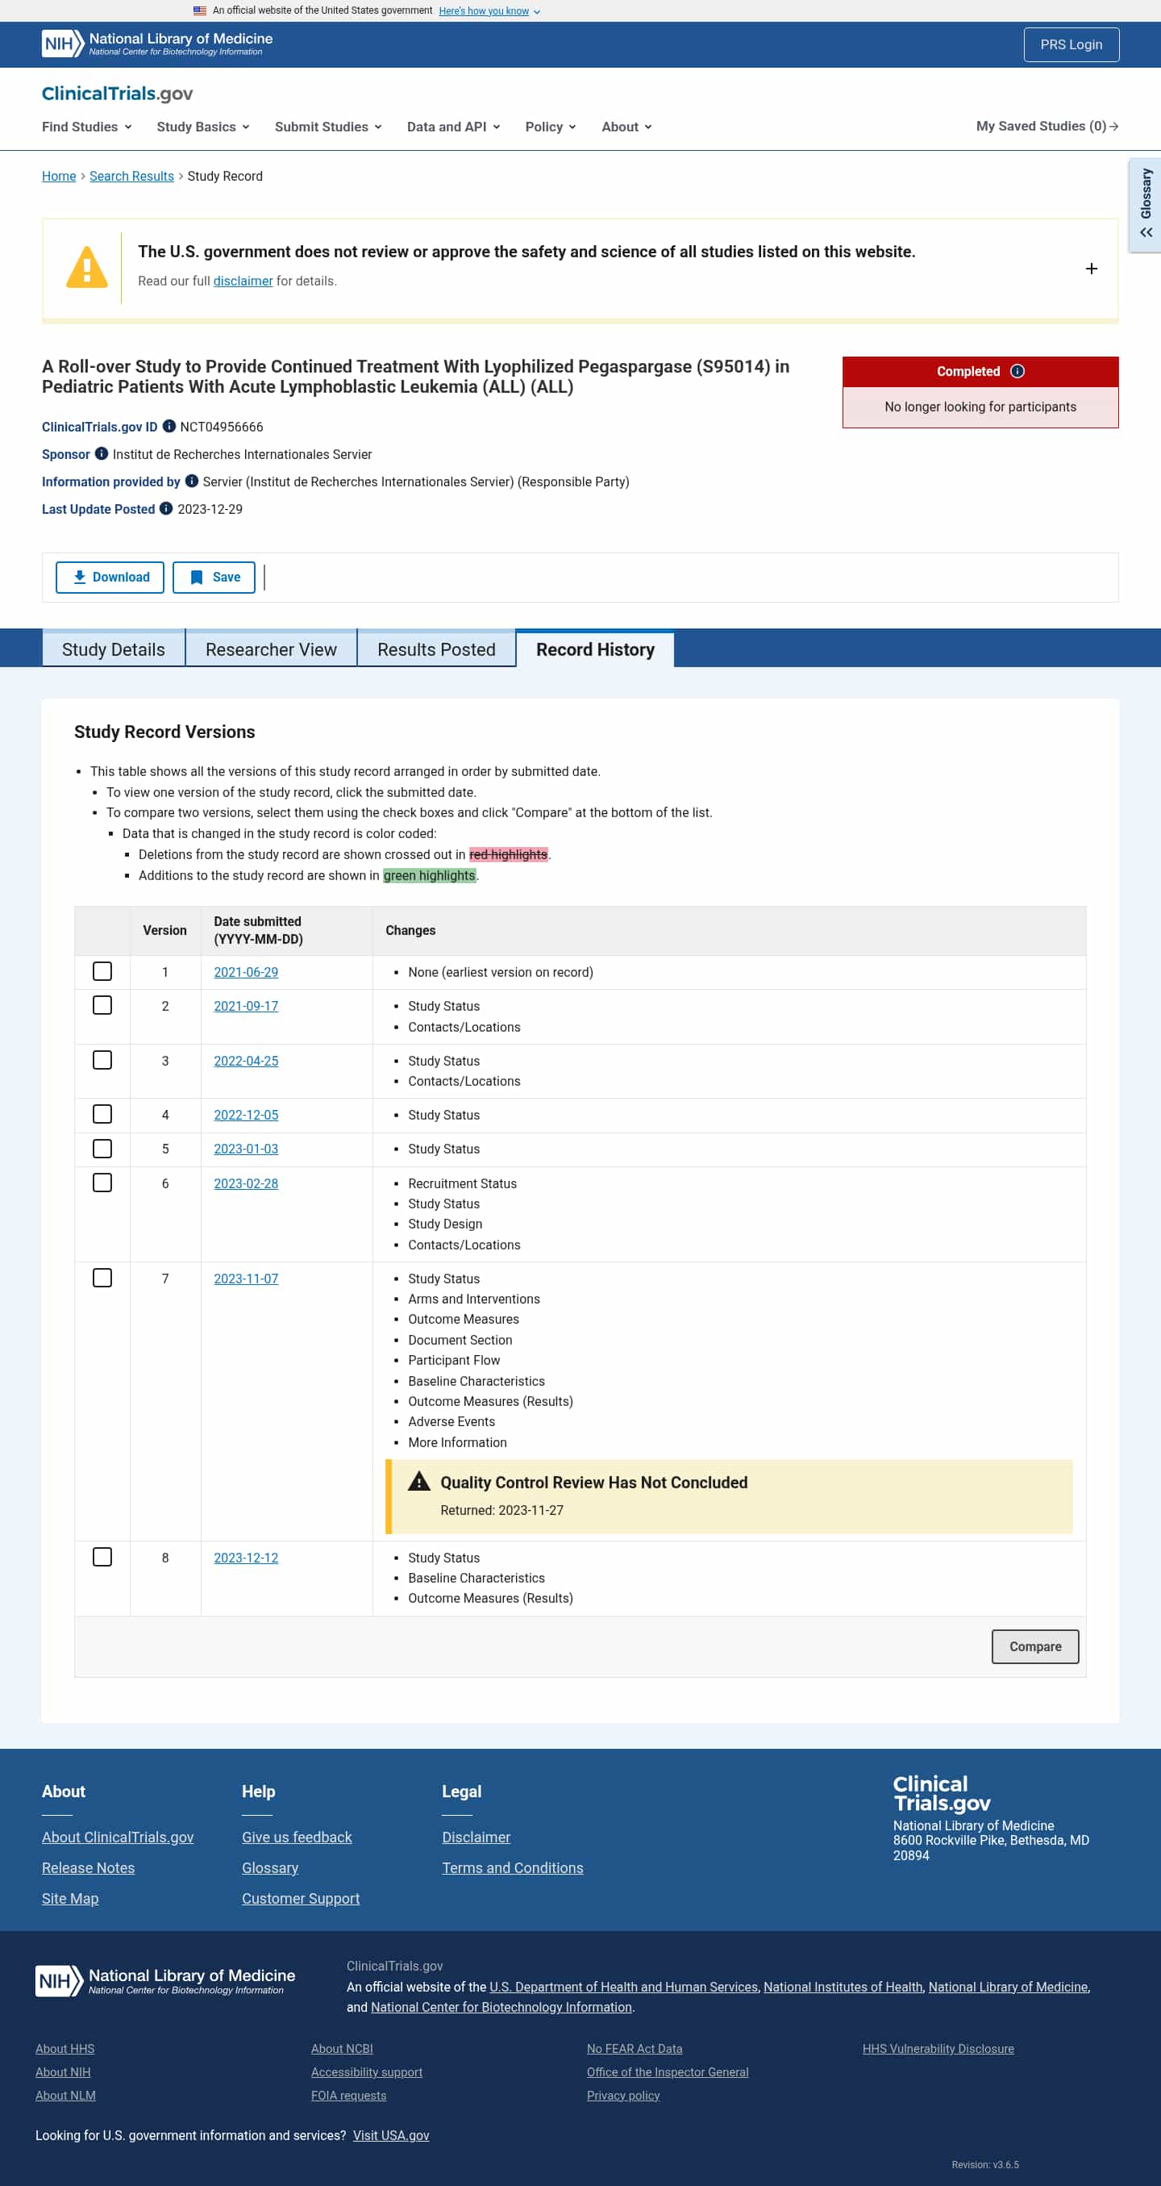Image resolution: width=1161 pixels, height=2186 pixels.
Task: Click the NIH logo in the dark footer
Action: 165,1980
